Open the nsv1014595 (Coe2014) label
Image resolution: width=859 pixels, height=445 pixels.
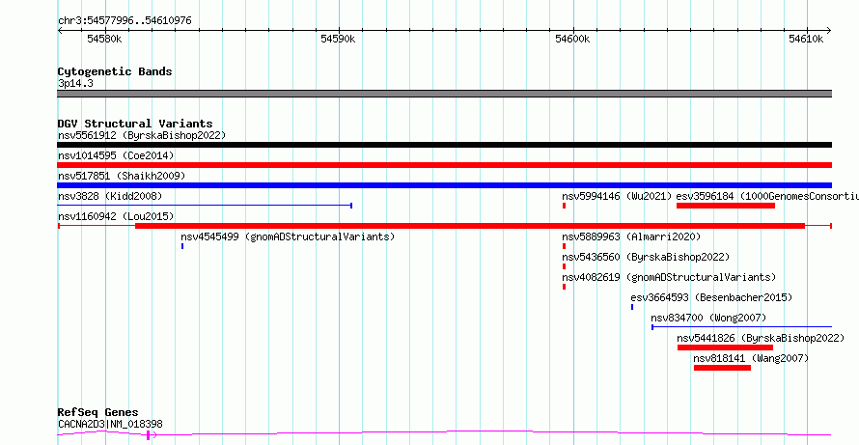click(x=116, y=155)
